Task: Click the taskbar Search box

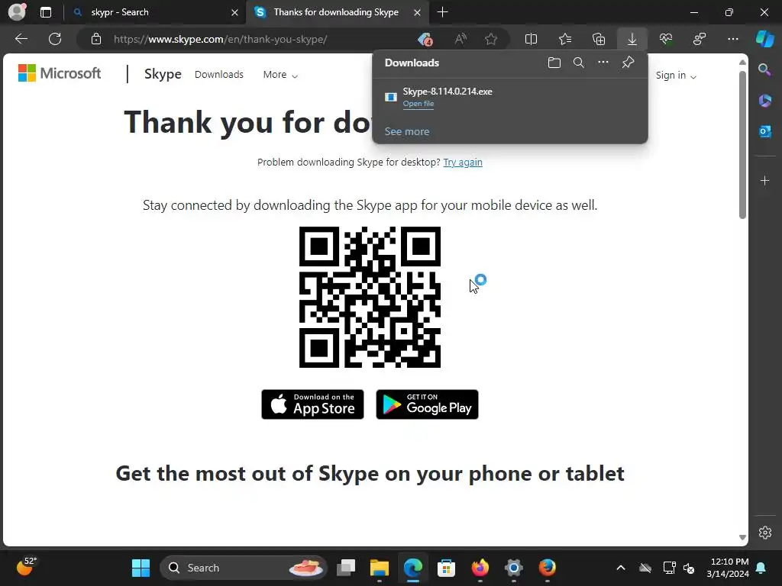Action: [x=244, y=568]
